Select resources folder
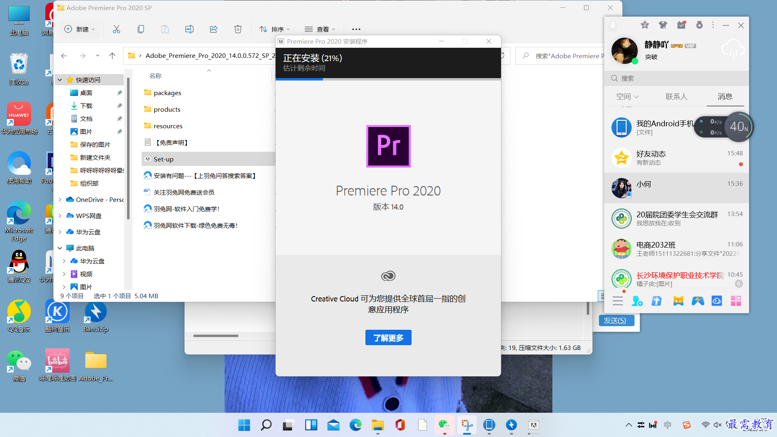 pos(168,126)
